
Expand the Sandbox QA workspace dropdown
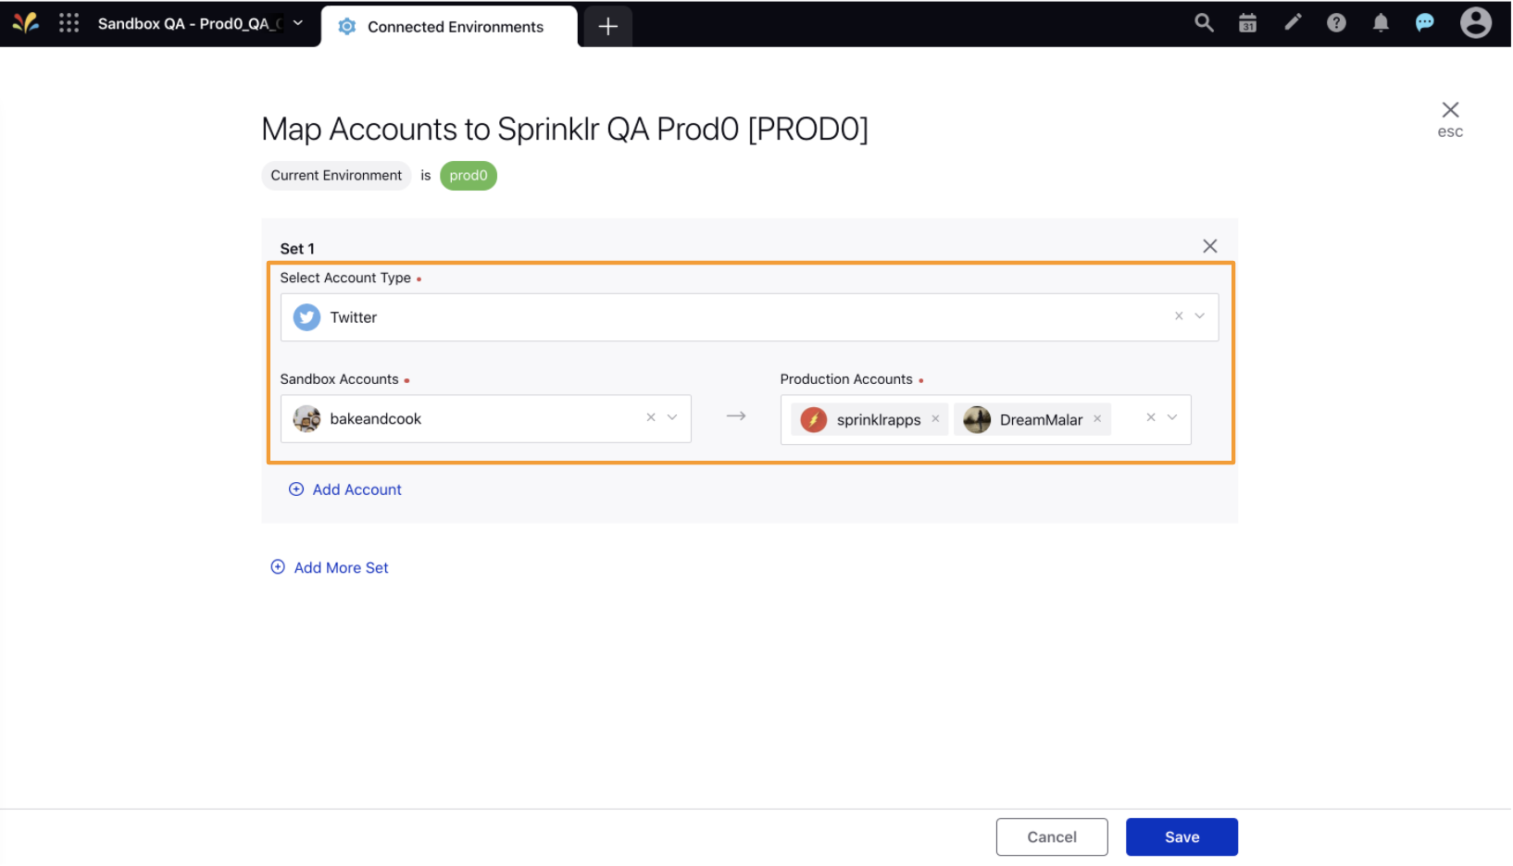(x=298, y=23)
